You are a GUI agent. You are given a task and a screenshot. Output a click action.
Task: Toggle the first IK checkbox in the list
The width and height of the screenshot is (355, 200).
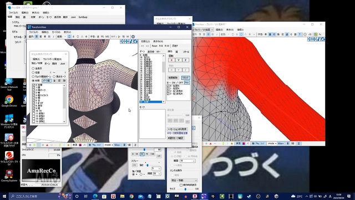click(168, 86)
